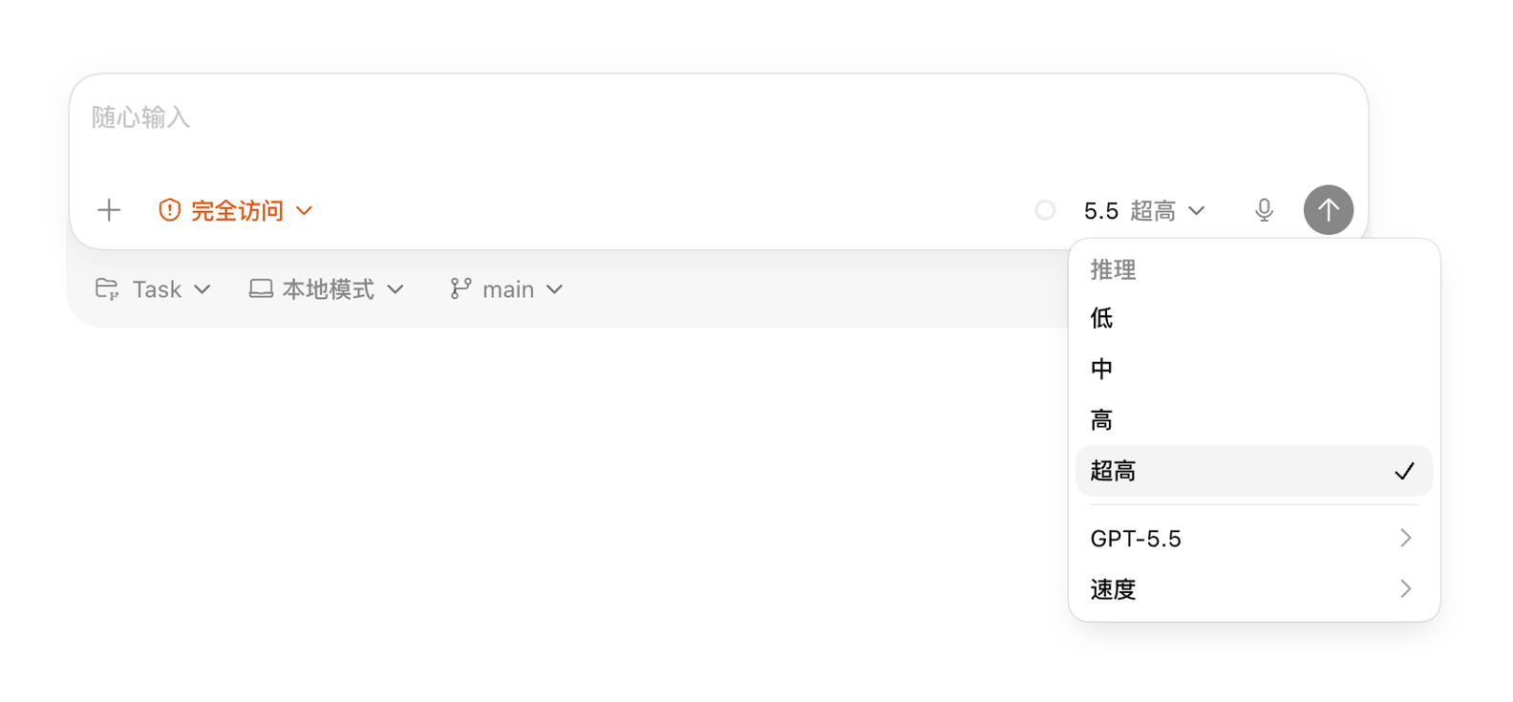
Task: Click the git branch icon beside main
Action: (460, 289)
